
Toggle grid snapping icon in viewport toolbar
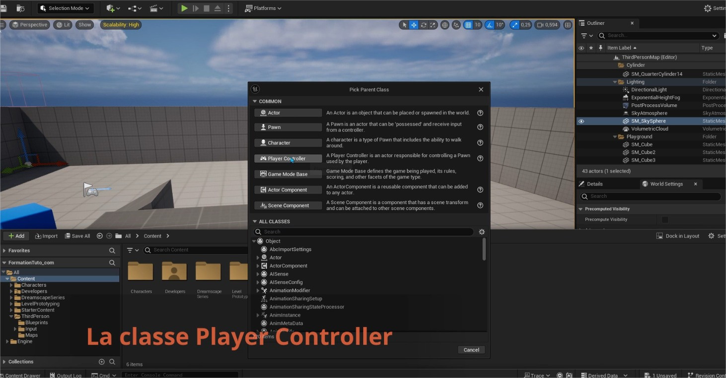tap(468, 25)
